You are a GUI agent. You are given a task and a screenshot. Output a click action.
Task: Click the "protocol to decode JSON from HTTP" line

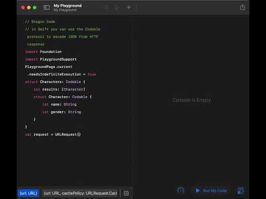[x=63, y=37]
